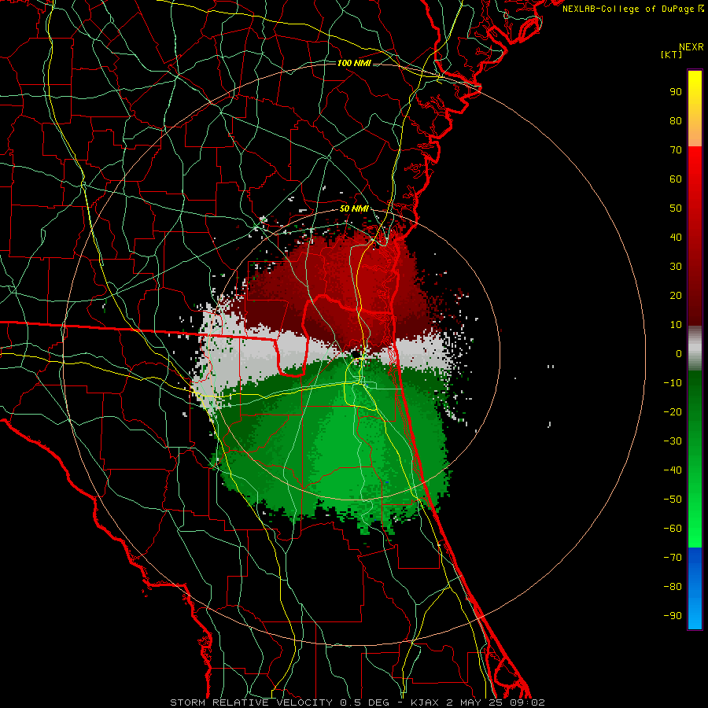Click the "30" positive scale value
Viewport: 708px width, 708px height.
click(x=676, y=267)
